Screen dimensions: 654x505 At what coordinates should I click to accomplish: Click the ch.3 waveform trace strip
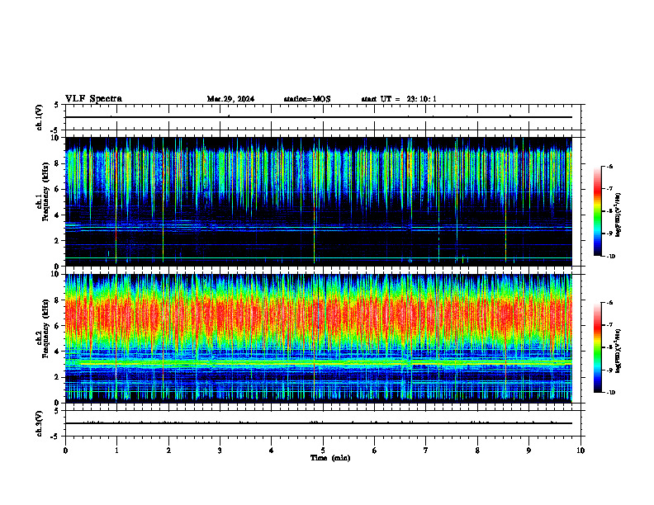pos(319,423)
